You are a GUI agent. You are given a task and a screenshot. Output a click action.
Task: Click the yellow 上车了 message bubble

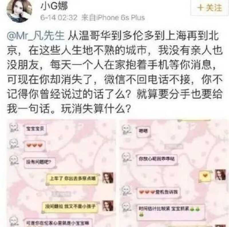coord(72,179)
